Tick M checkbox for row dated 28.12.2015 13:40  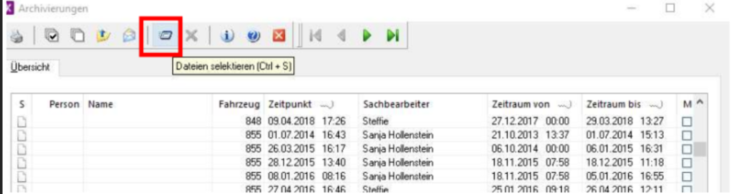coord(687,163)
